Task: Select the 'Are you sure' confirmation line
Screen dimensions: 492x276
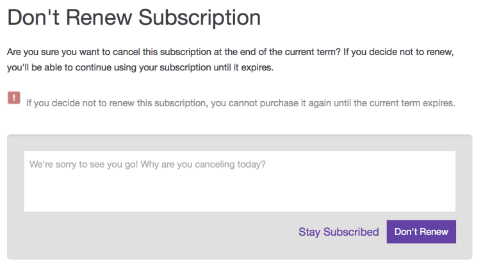Action: 231,52
